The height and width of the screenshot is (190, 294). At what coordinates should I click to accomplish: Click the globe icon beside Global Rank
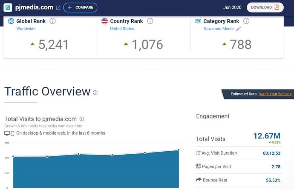click(x=11, y=21)
